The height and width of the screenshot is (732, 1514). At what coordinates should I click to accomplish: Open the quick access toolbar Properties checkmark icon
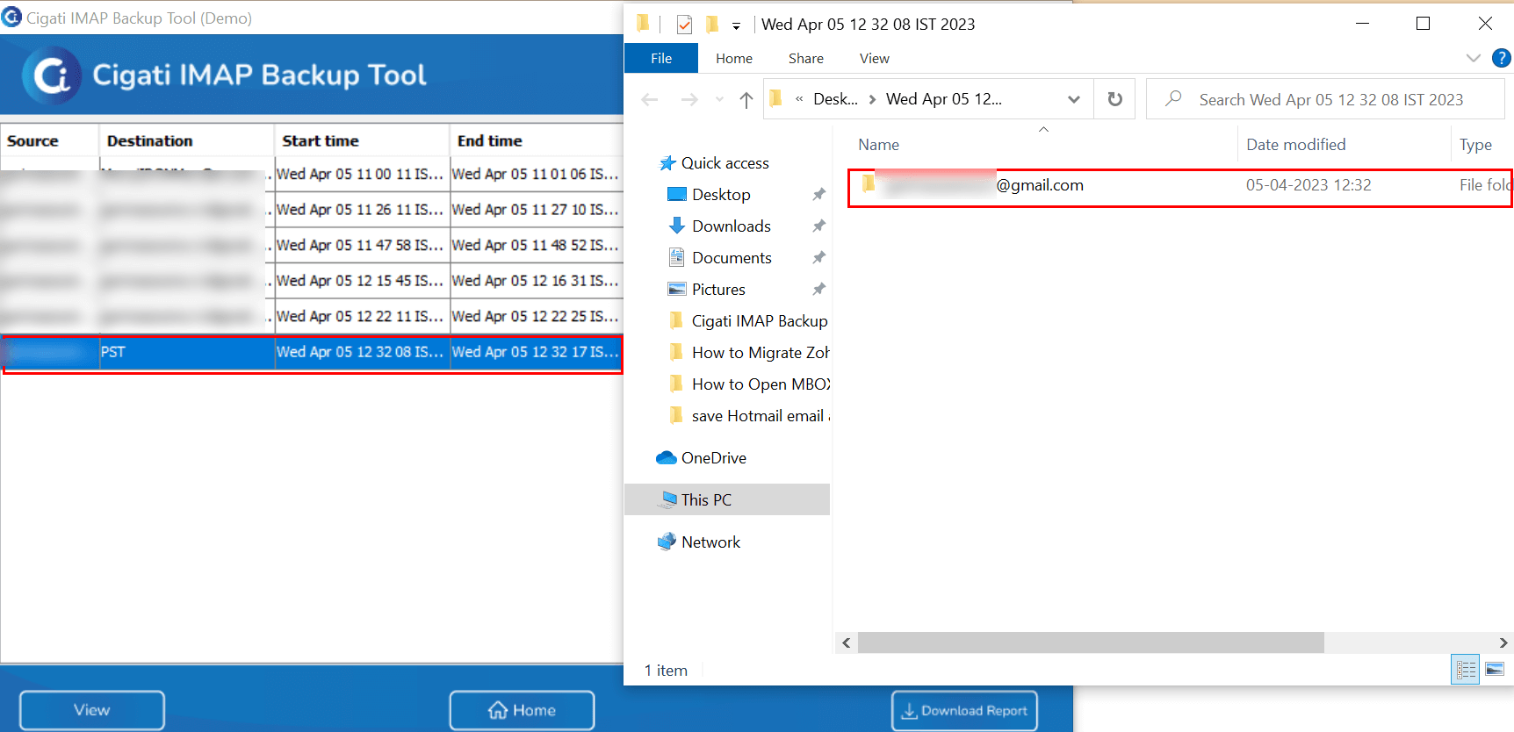[x=684, y=25]
